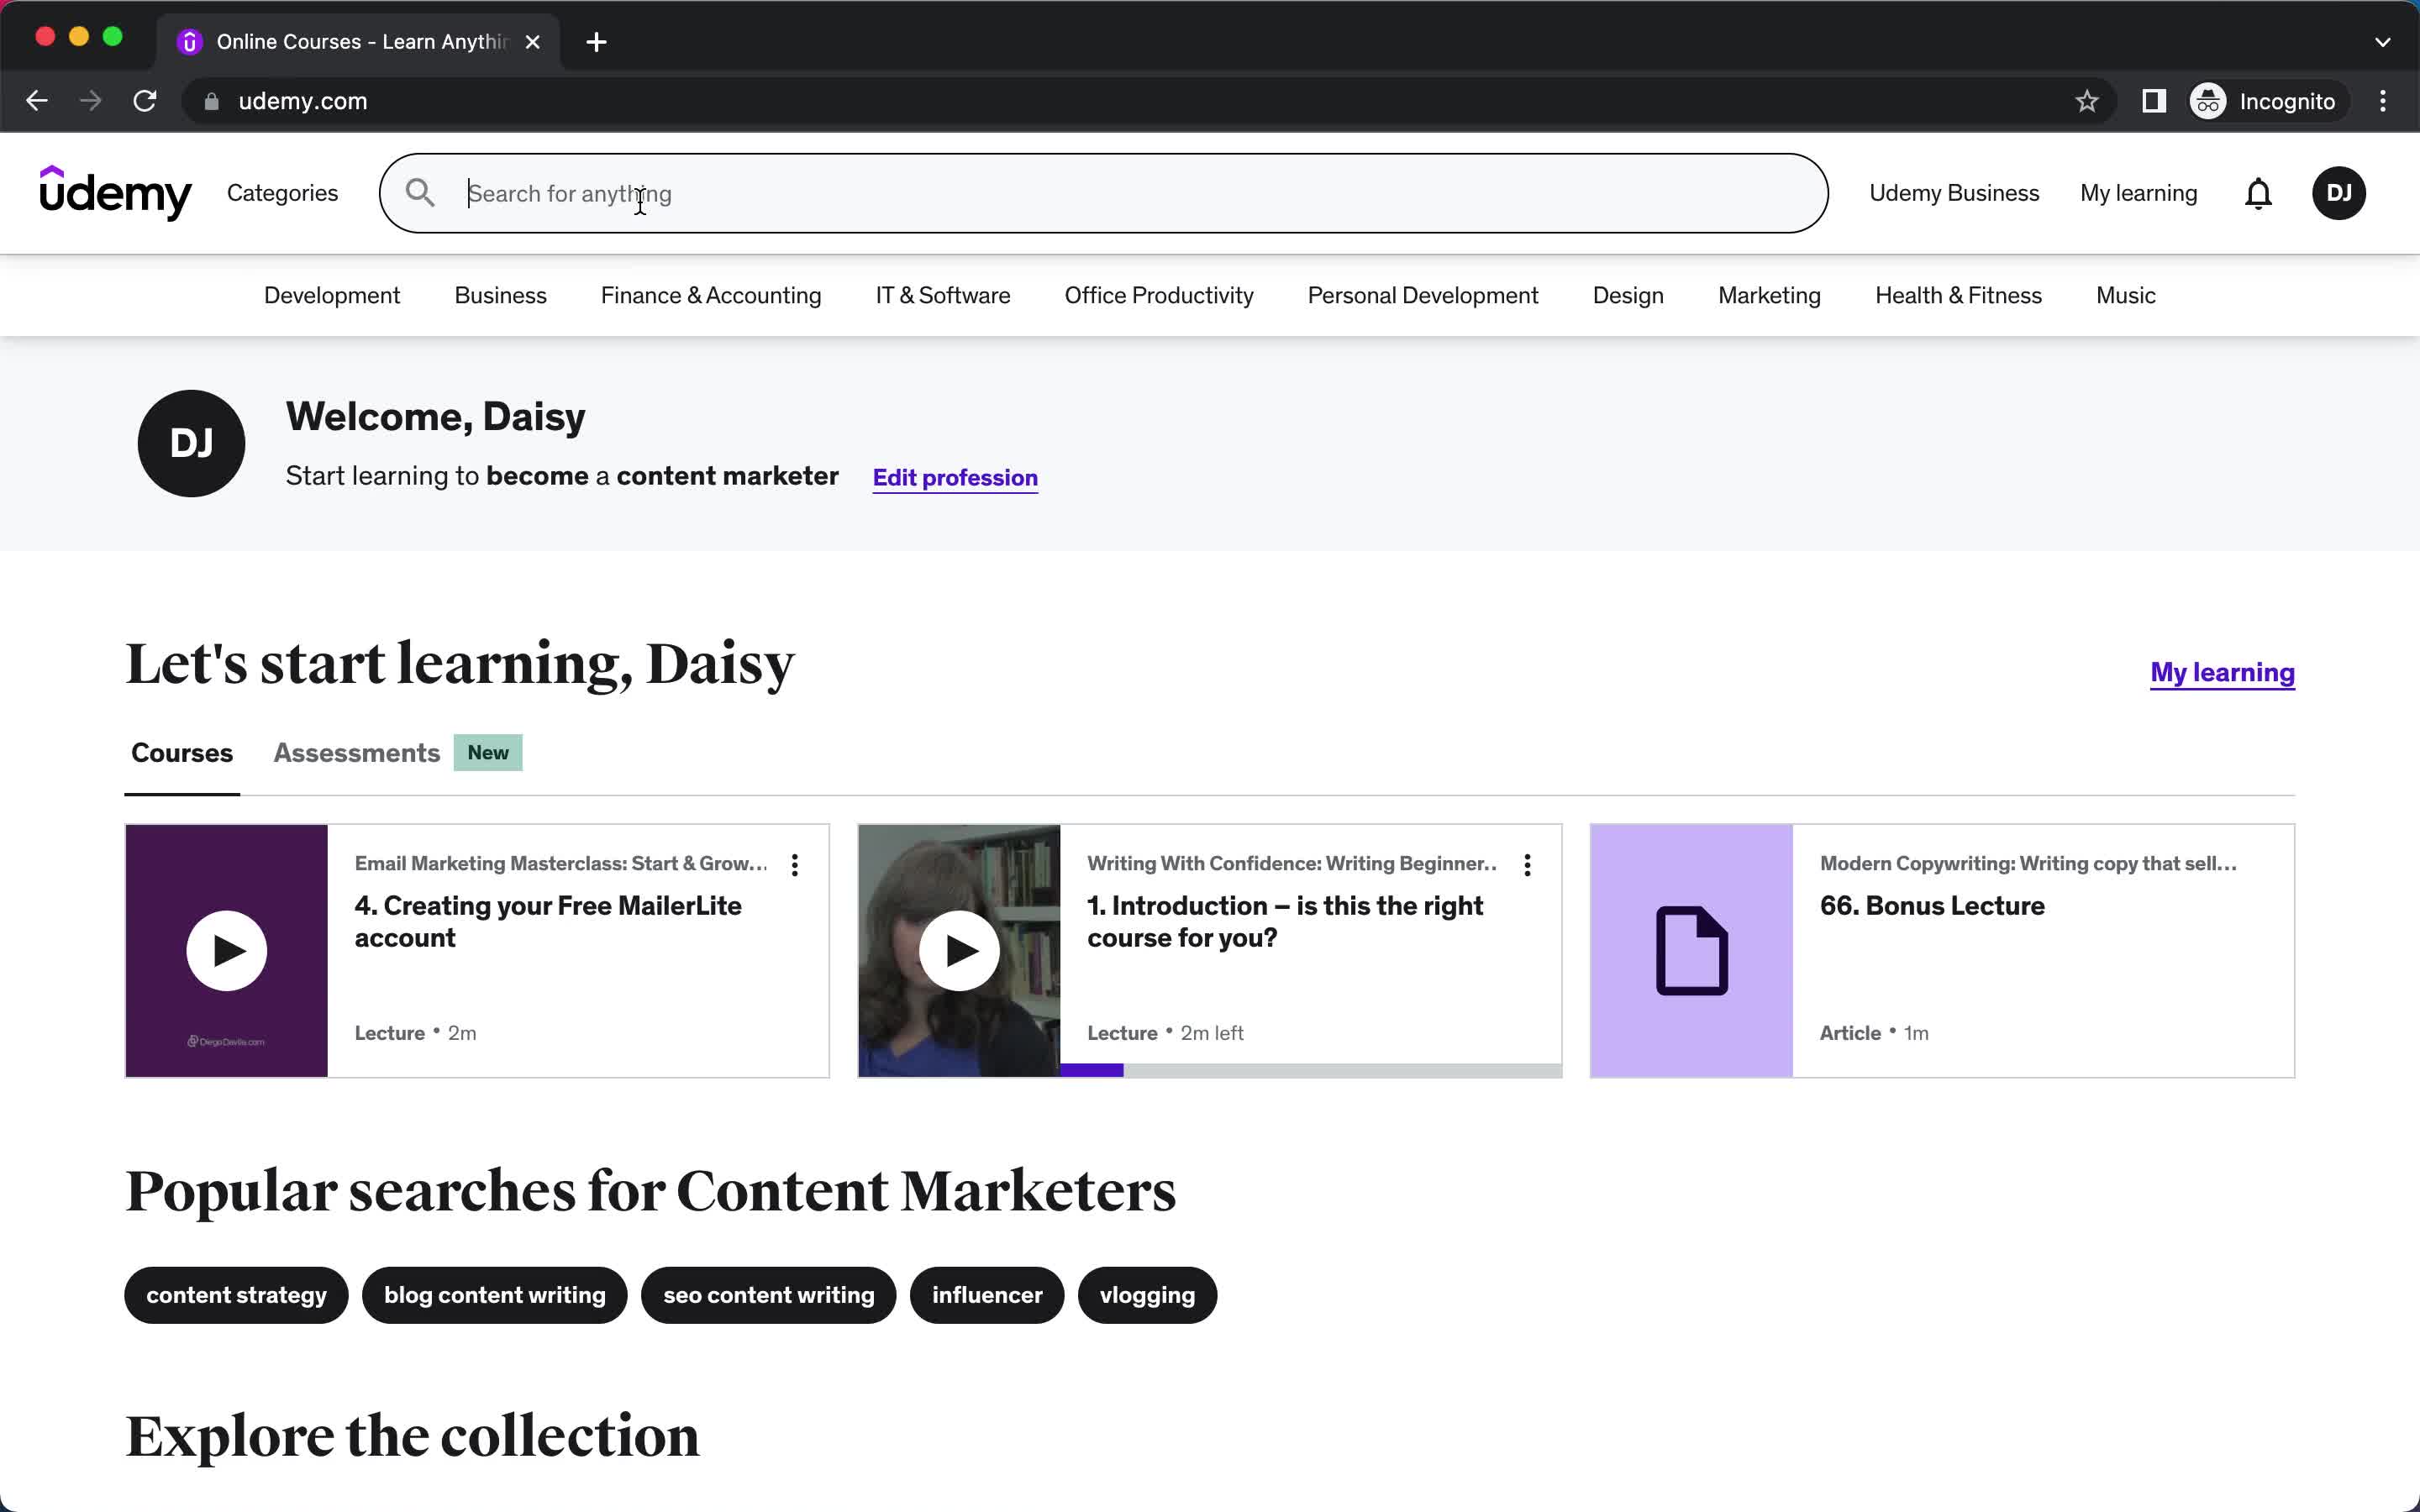Go back with the browser back arrow
The image size is (2420, 1512).
click(x=37, y=101)
